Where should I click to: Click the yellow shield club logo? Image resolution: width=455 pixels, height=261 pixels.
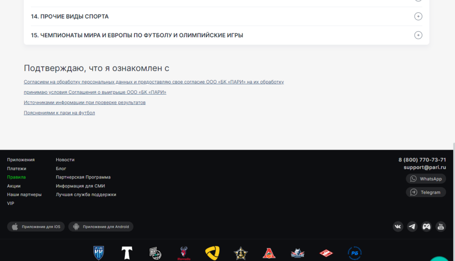click(x=212, y=253)
